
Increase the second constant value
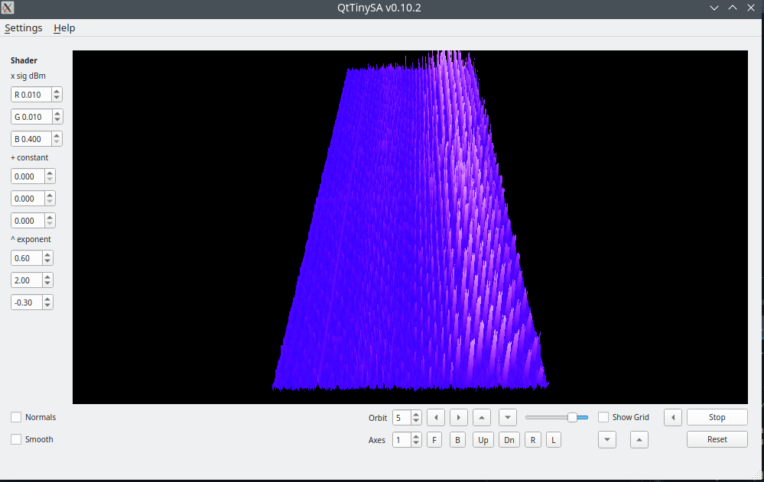pyautogui.click(x=50, y=195)
